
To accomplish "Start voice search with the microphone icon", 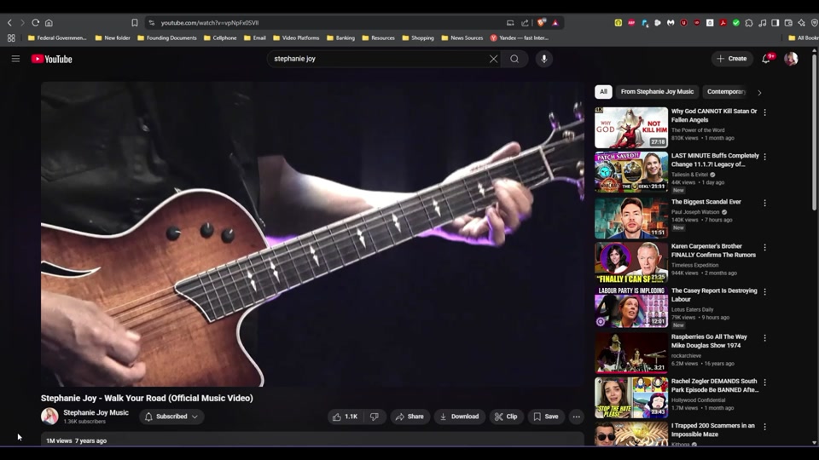I will click(544, 59).
